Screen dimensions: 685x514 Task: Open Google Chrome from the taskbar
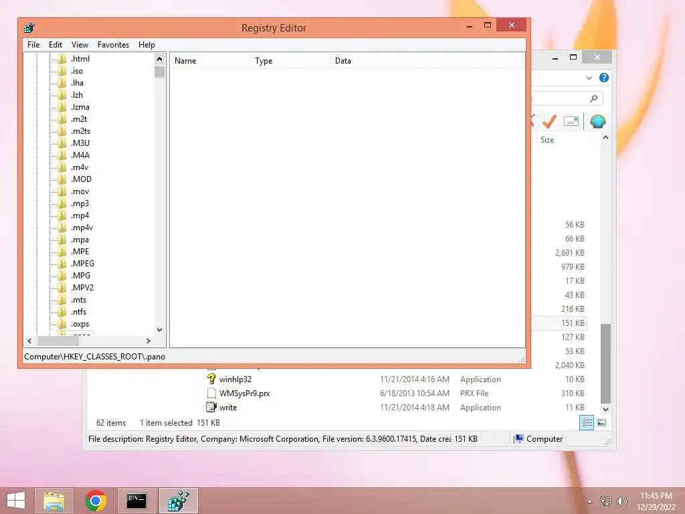click(x=95, y=501)
